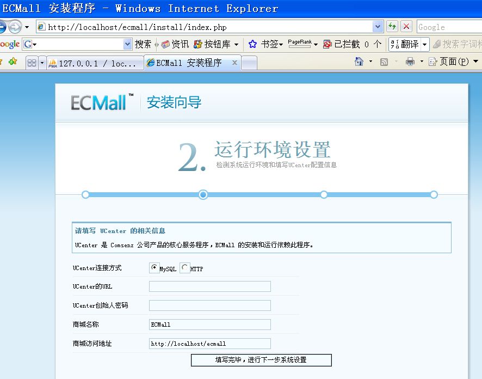This screenshot has width=482, height=379.
Task: Click the third step marker on progress bar
Action: (x=324, y=194)
